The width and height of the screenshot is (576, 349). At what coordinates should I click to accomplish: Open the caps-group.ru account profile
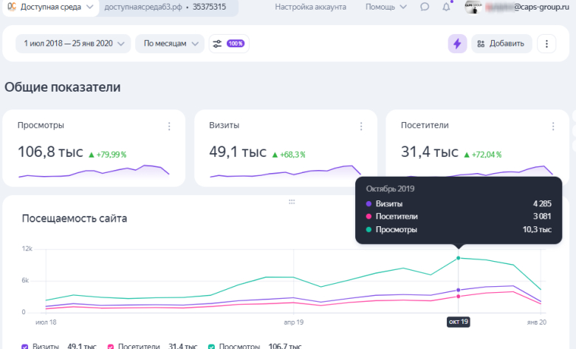click(x=515, y=7)
